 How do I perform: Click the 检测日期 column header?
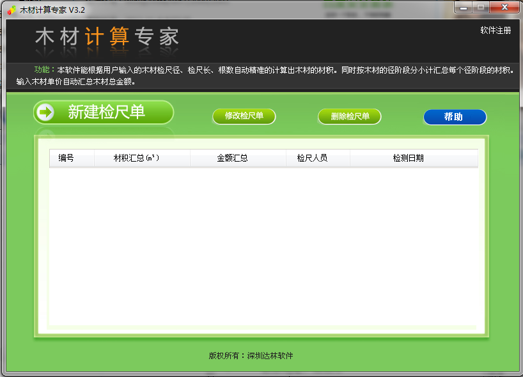coord(414,158)
